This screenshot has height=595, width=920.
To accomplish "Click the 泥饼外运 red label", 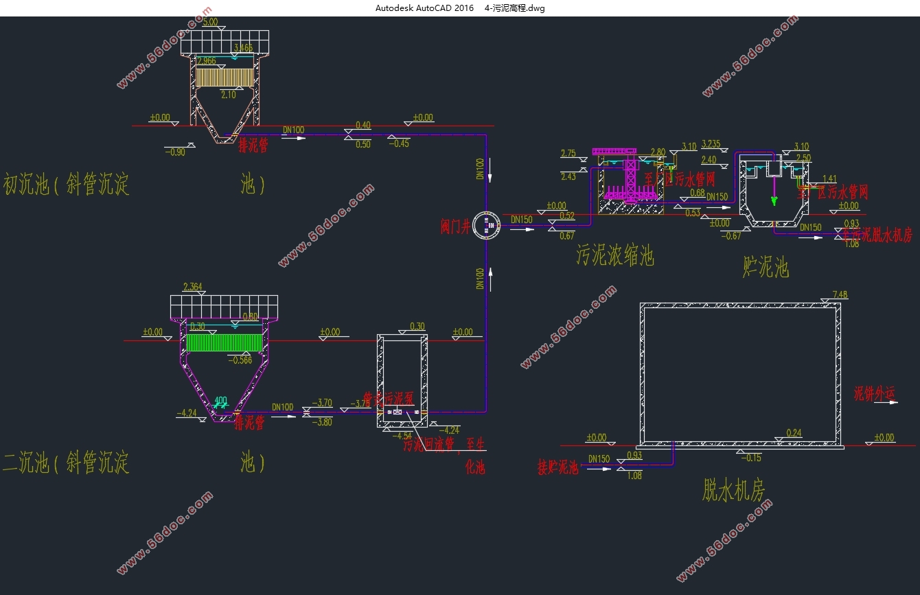I will click(x=875, y=394).
